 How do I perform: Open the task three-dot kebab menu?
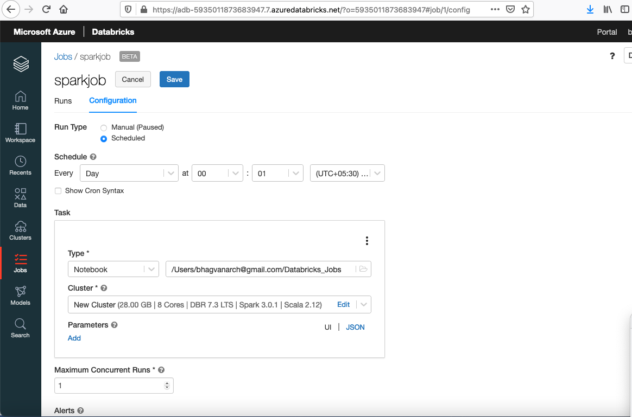tap(367, 241)
